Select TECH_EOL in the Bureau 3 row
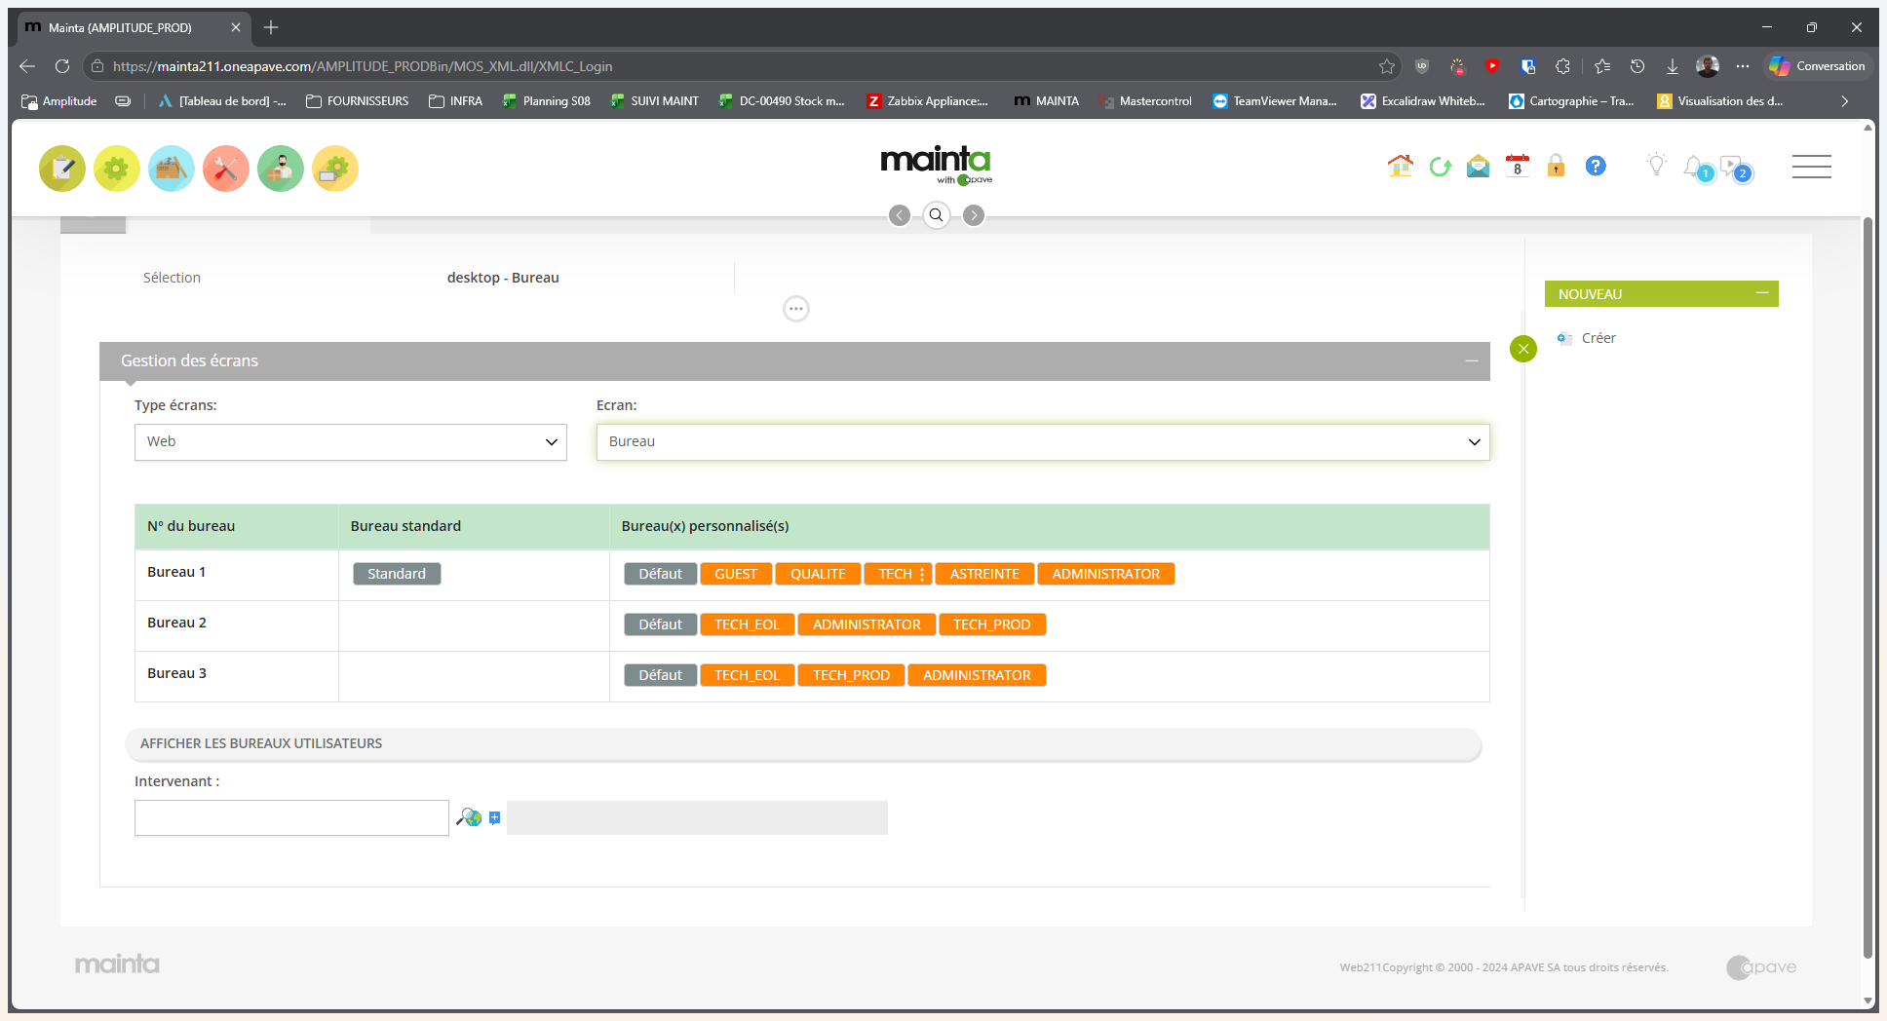 tap(748, 675)
